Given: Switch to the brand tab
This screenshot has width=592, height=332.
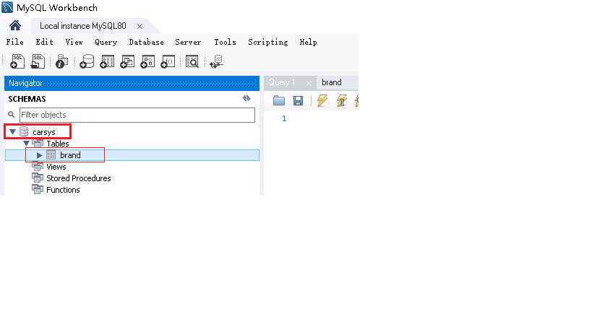Looking at the screenshot, I should [332, 82].
